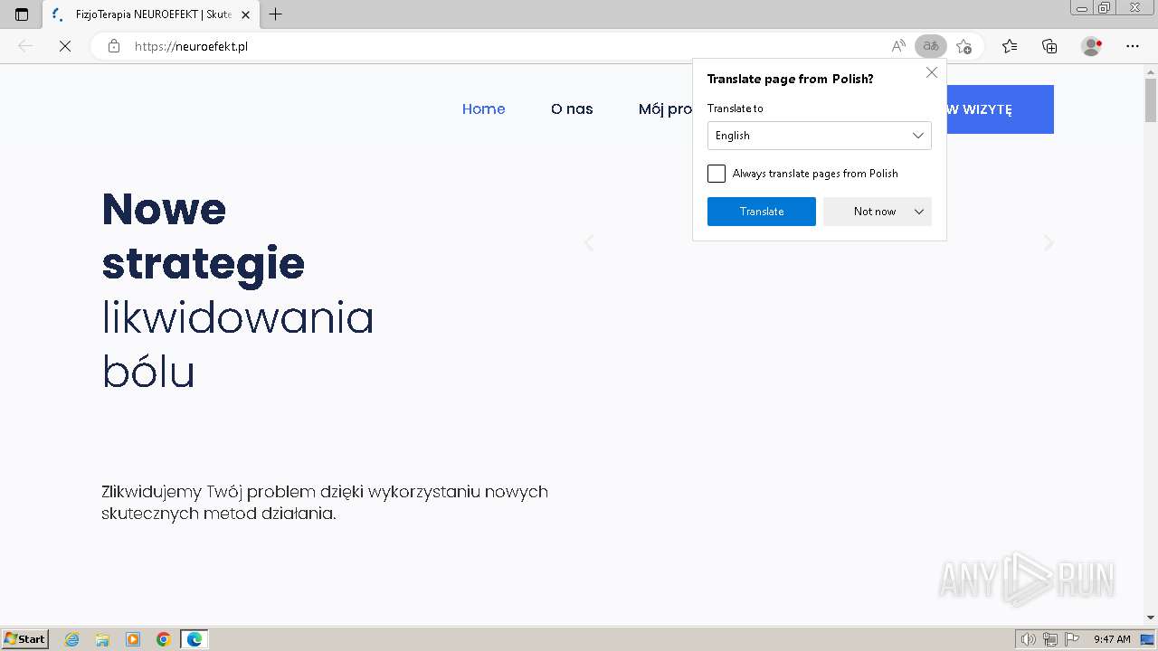Open the network tray icon
The height and width of the screenshot is (651, 1158).
click(1050, 639)
